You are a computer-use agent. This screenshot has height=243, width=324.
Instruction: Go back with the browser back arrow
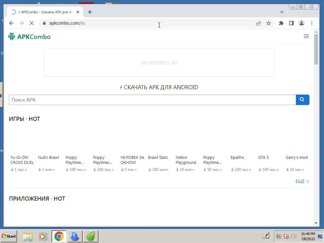pos(11,23)
